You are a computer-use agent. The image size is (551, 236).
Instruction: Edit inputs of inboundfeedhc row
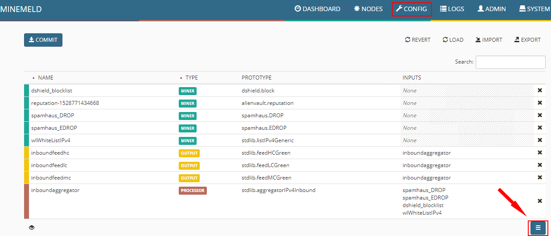[x=427, y=153]
